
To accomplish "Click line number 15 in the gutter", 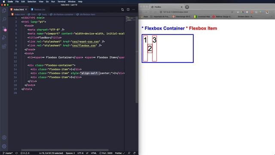I will (15, 73).
